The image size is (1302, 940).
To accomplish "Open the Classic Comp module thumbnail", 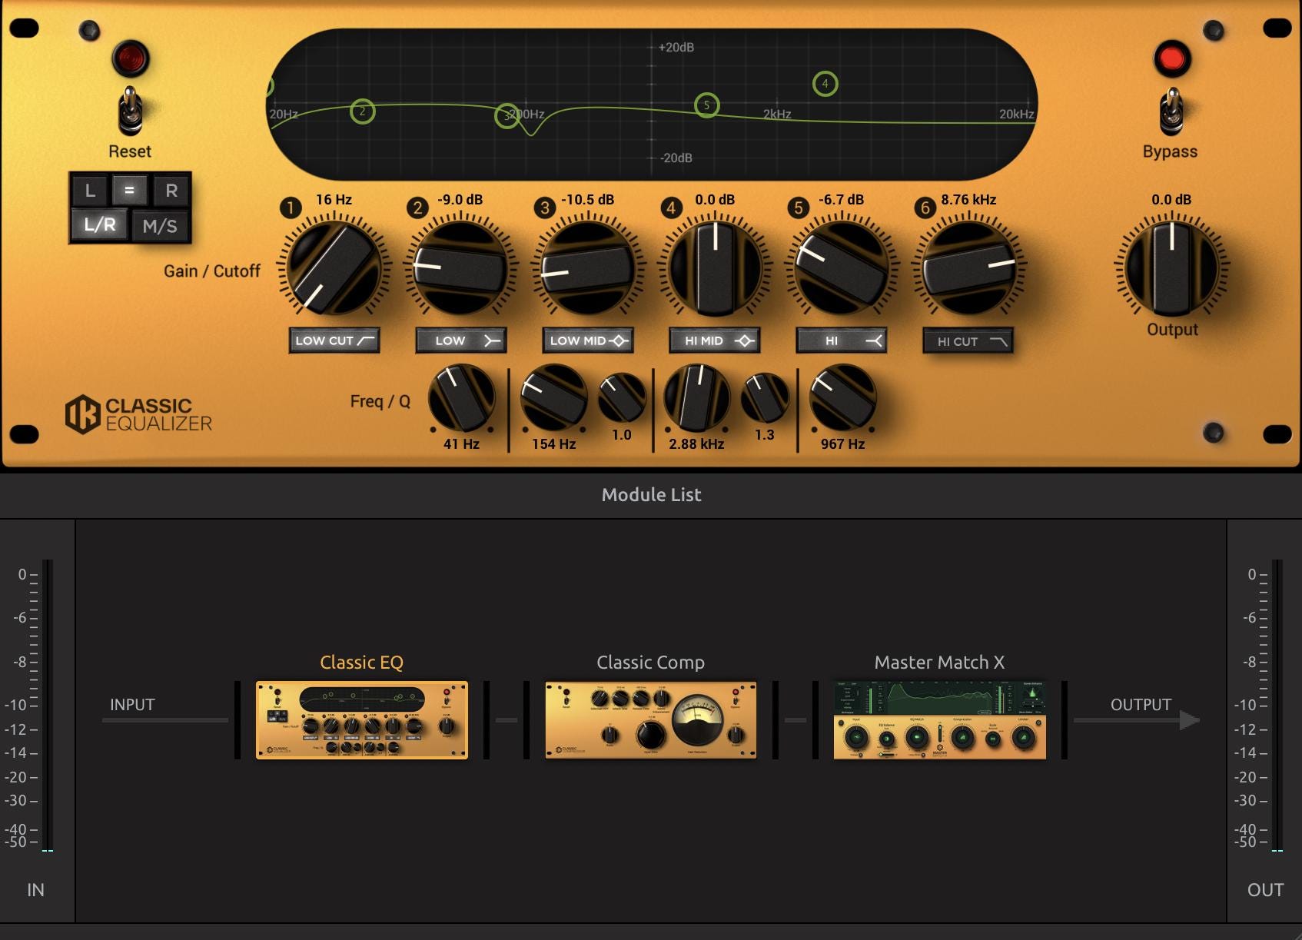I will (651, 720).
